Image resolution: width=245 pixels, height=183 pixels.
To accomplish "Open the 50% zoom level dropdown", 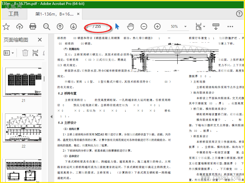I will point(185,27).
